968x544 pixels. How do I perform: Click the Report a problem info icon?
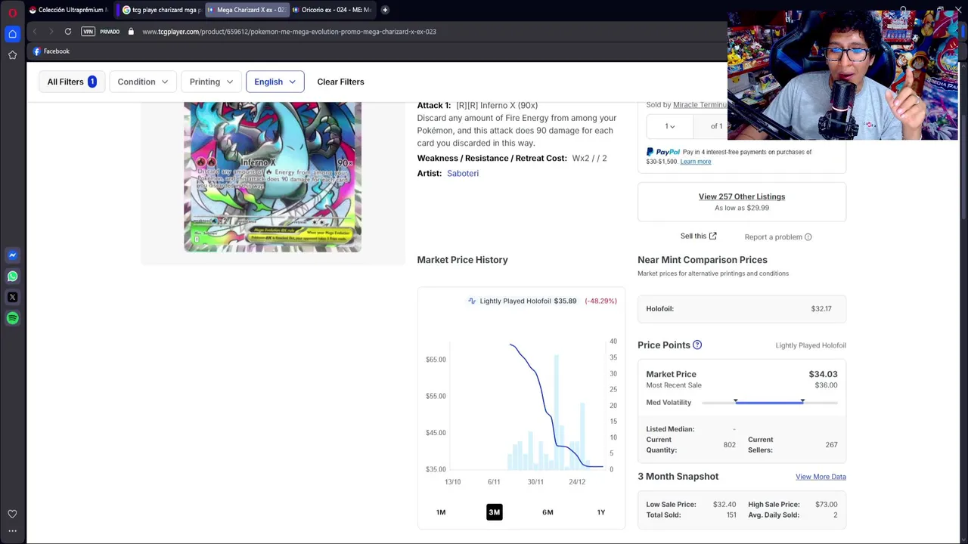click(x=808, y=237)
